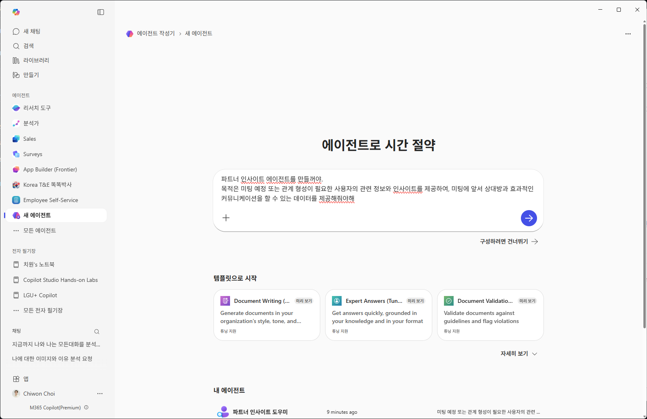Open chat '나에 대한 이미지와 이유 분석 요청'
This screenshot has height=419, width=647.
(x=56, y=359)
